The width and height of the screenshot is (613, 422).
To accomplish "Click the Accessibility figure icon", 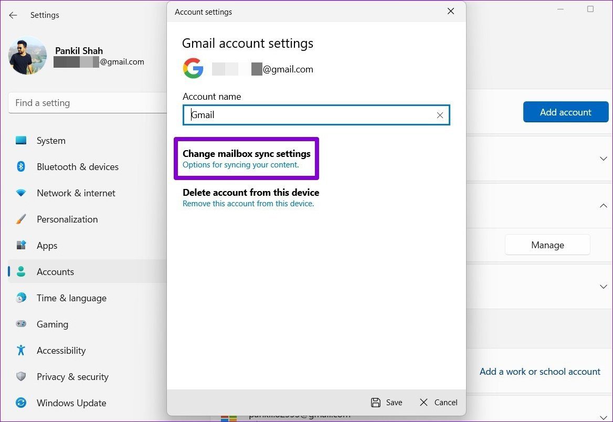I will (x=21, y=350).
